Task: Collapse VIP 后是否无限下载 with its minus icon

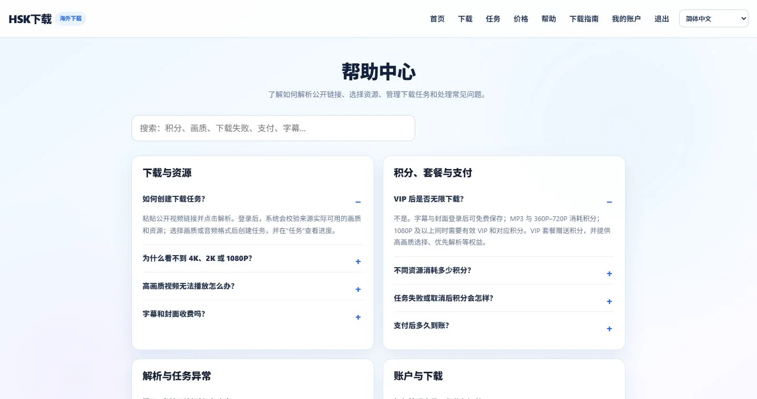Action: [x=609, y=202]
